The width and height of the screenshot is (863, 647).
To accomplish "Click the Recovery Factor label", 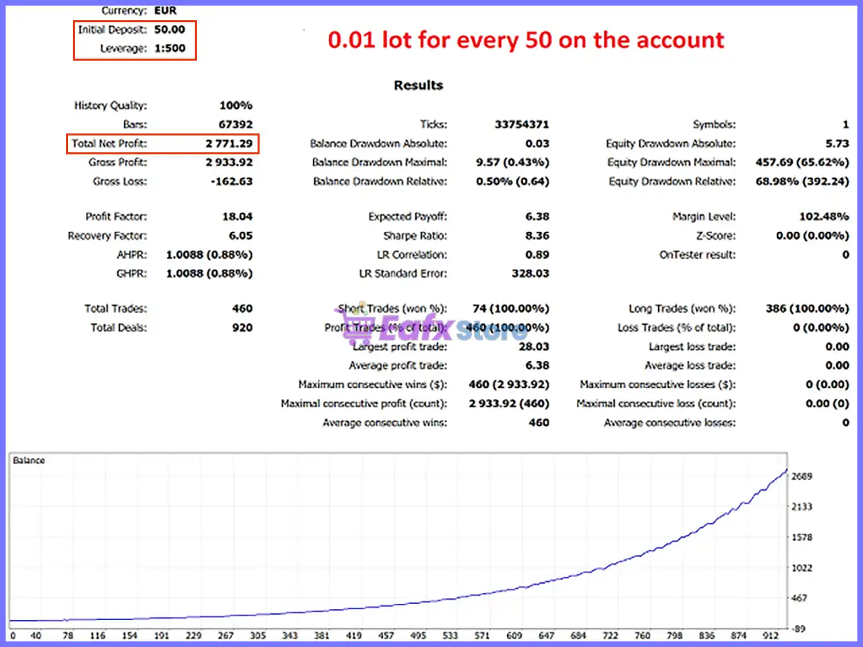I will pos(107,236).
